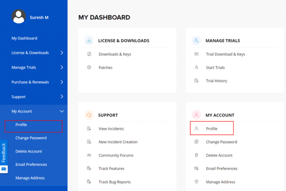This screenshot has width=286, height=191.
Task: Click the location pin icon for Manage Address
Action: (x=196, y=182)
